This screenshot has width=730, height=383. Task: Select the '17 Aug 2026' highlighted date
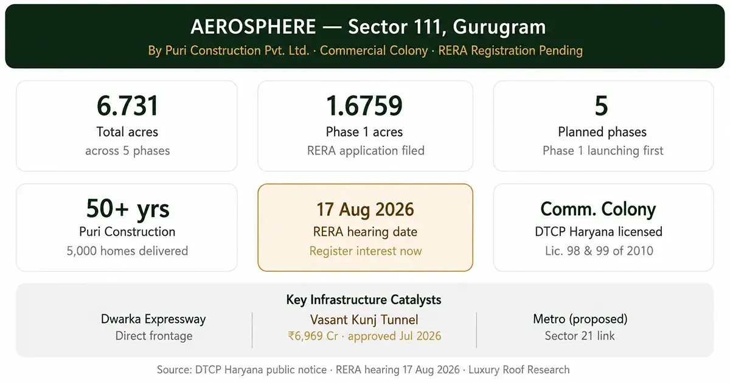pos(365,210)
